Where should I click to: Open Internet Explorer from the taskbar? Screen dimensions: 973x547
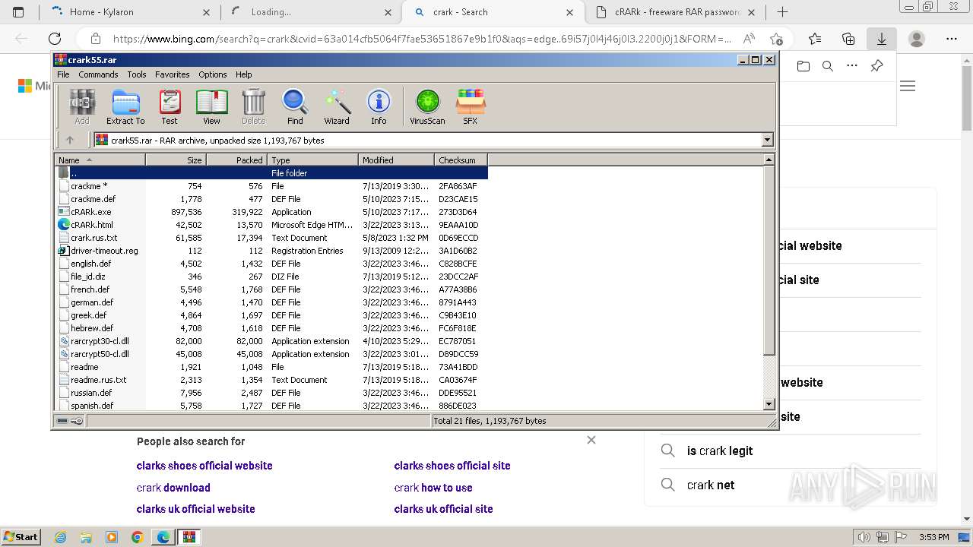pos(61,537)
